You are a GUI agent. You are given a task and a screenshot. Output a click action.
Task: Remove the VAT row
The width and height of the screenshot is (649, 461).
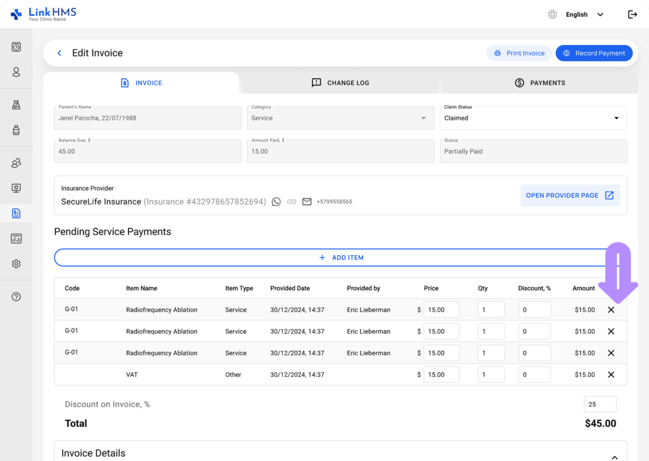pos(611,374)
